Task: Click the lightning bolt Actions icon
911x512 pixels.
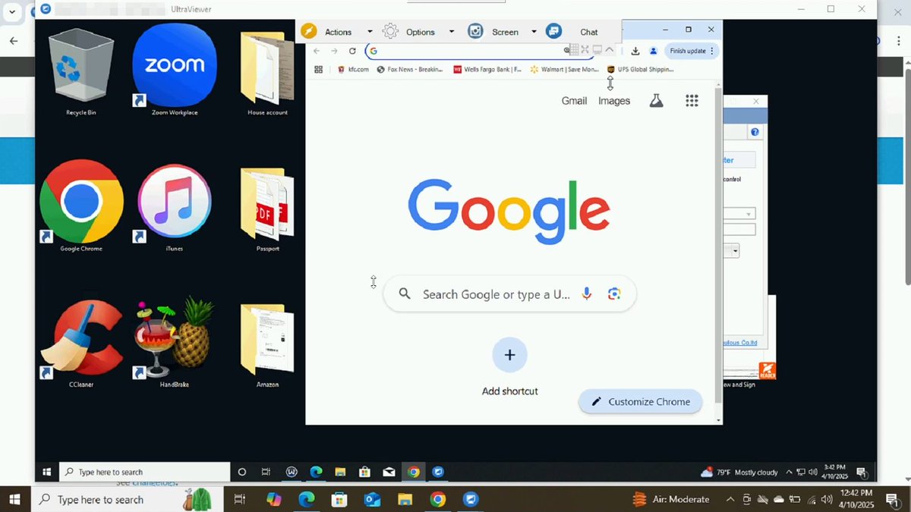Action: click(308, 31)
